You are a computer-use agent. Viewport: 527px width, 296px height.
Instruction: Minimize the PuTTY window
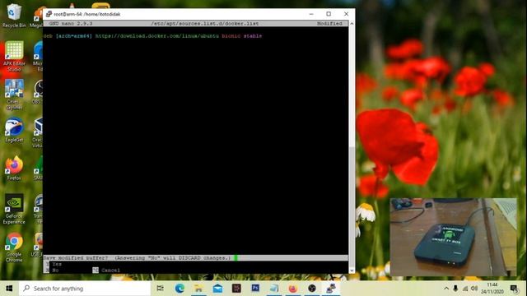point(311,14)
